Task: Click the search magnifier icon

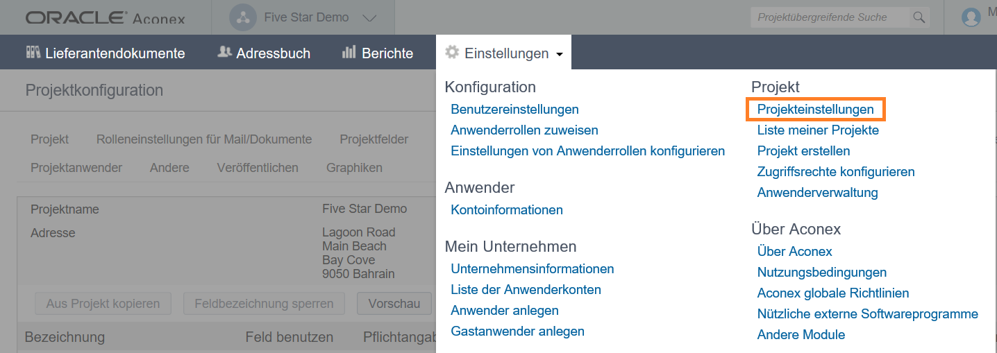Action: (919, 17)
